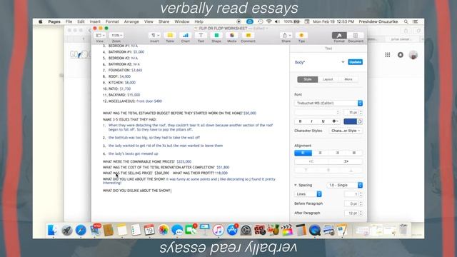Open Notification Center icon
This screenshot has width=457, height=257.
(x=416, y=21)
